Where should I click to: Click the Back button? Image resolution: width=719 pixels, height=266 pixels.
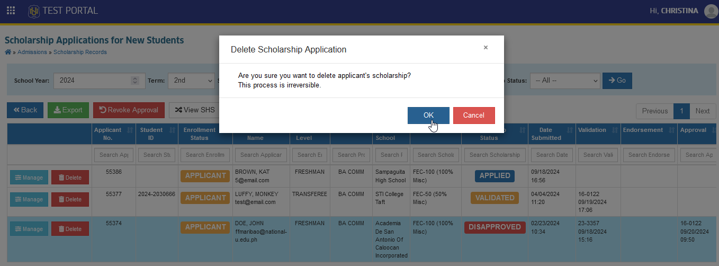25,110
